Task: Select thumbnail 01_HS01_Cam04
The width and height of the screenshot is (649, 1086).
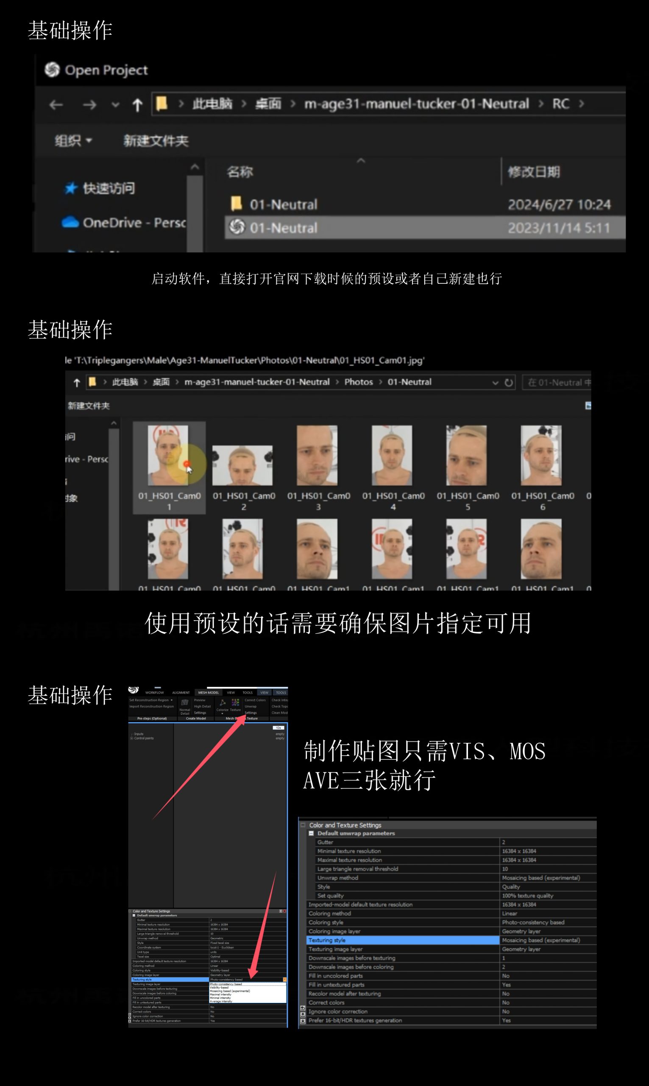Action: click(x=393, y=467)
